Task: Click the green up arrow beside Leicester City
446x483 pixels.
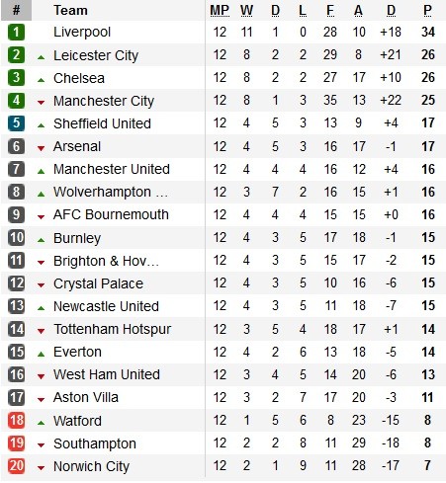Action: point(41,57)
